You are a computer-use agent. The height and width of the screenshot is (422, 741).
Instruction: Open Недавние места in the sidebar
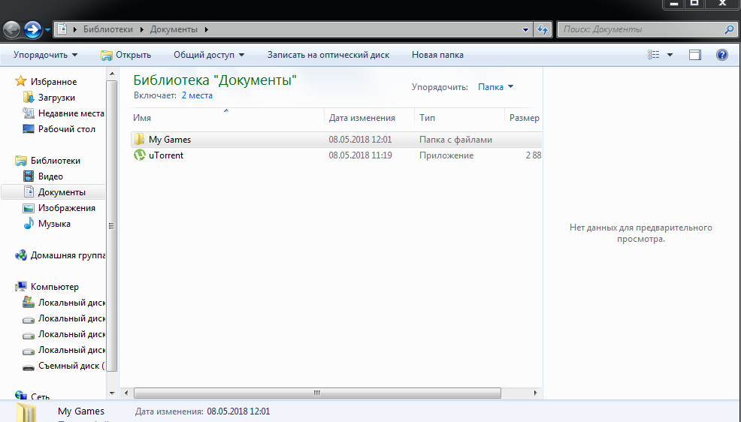point(71,113)
